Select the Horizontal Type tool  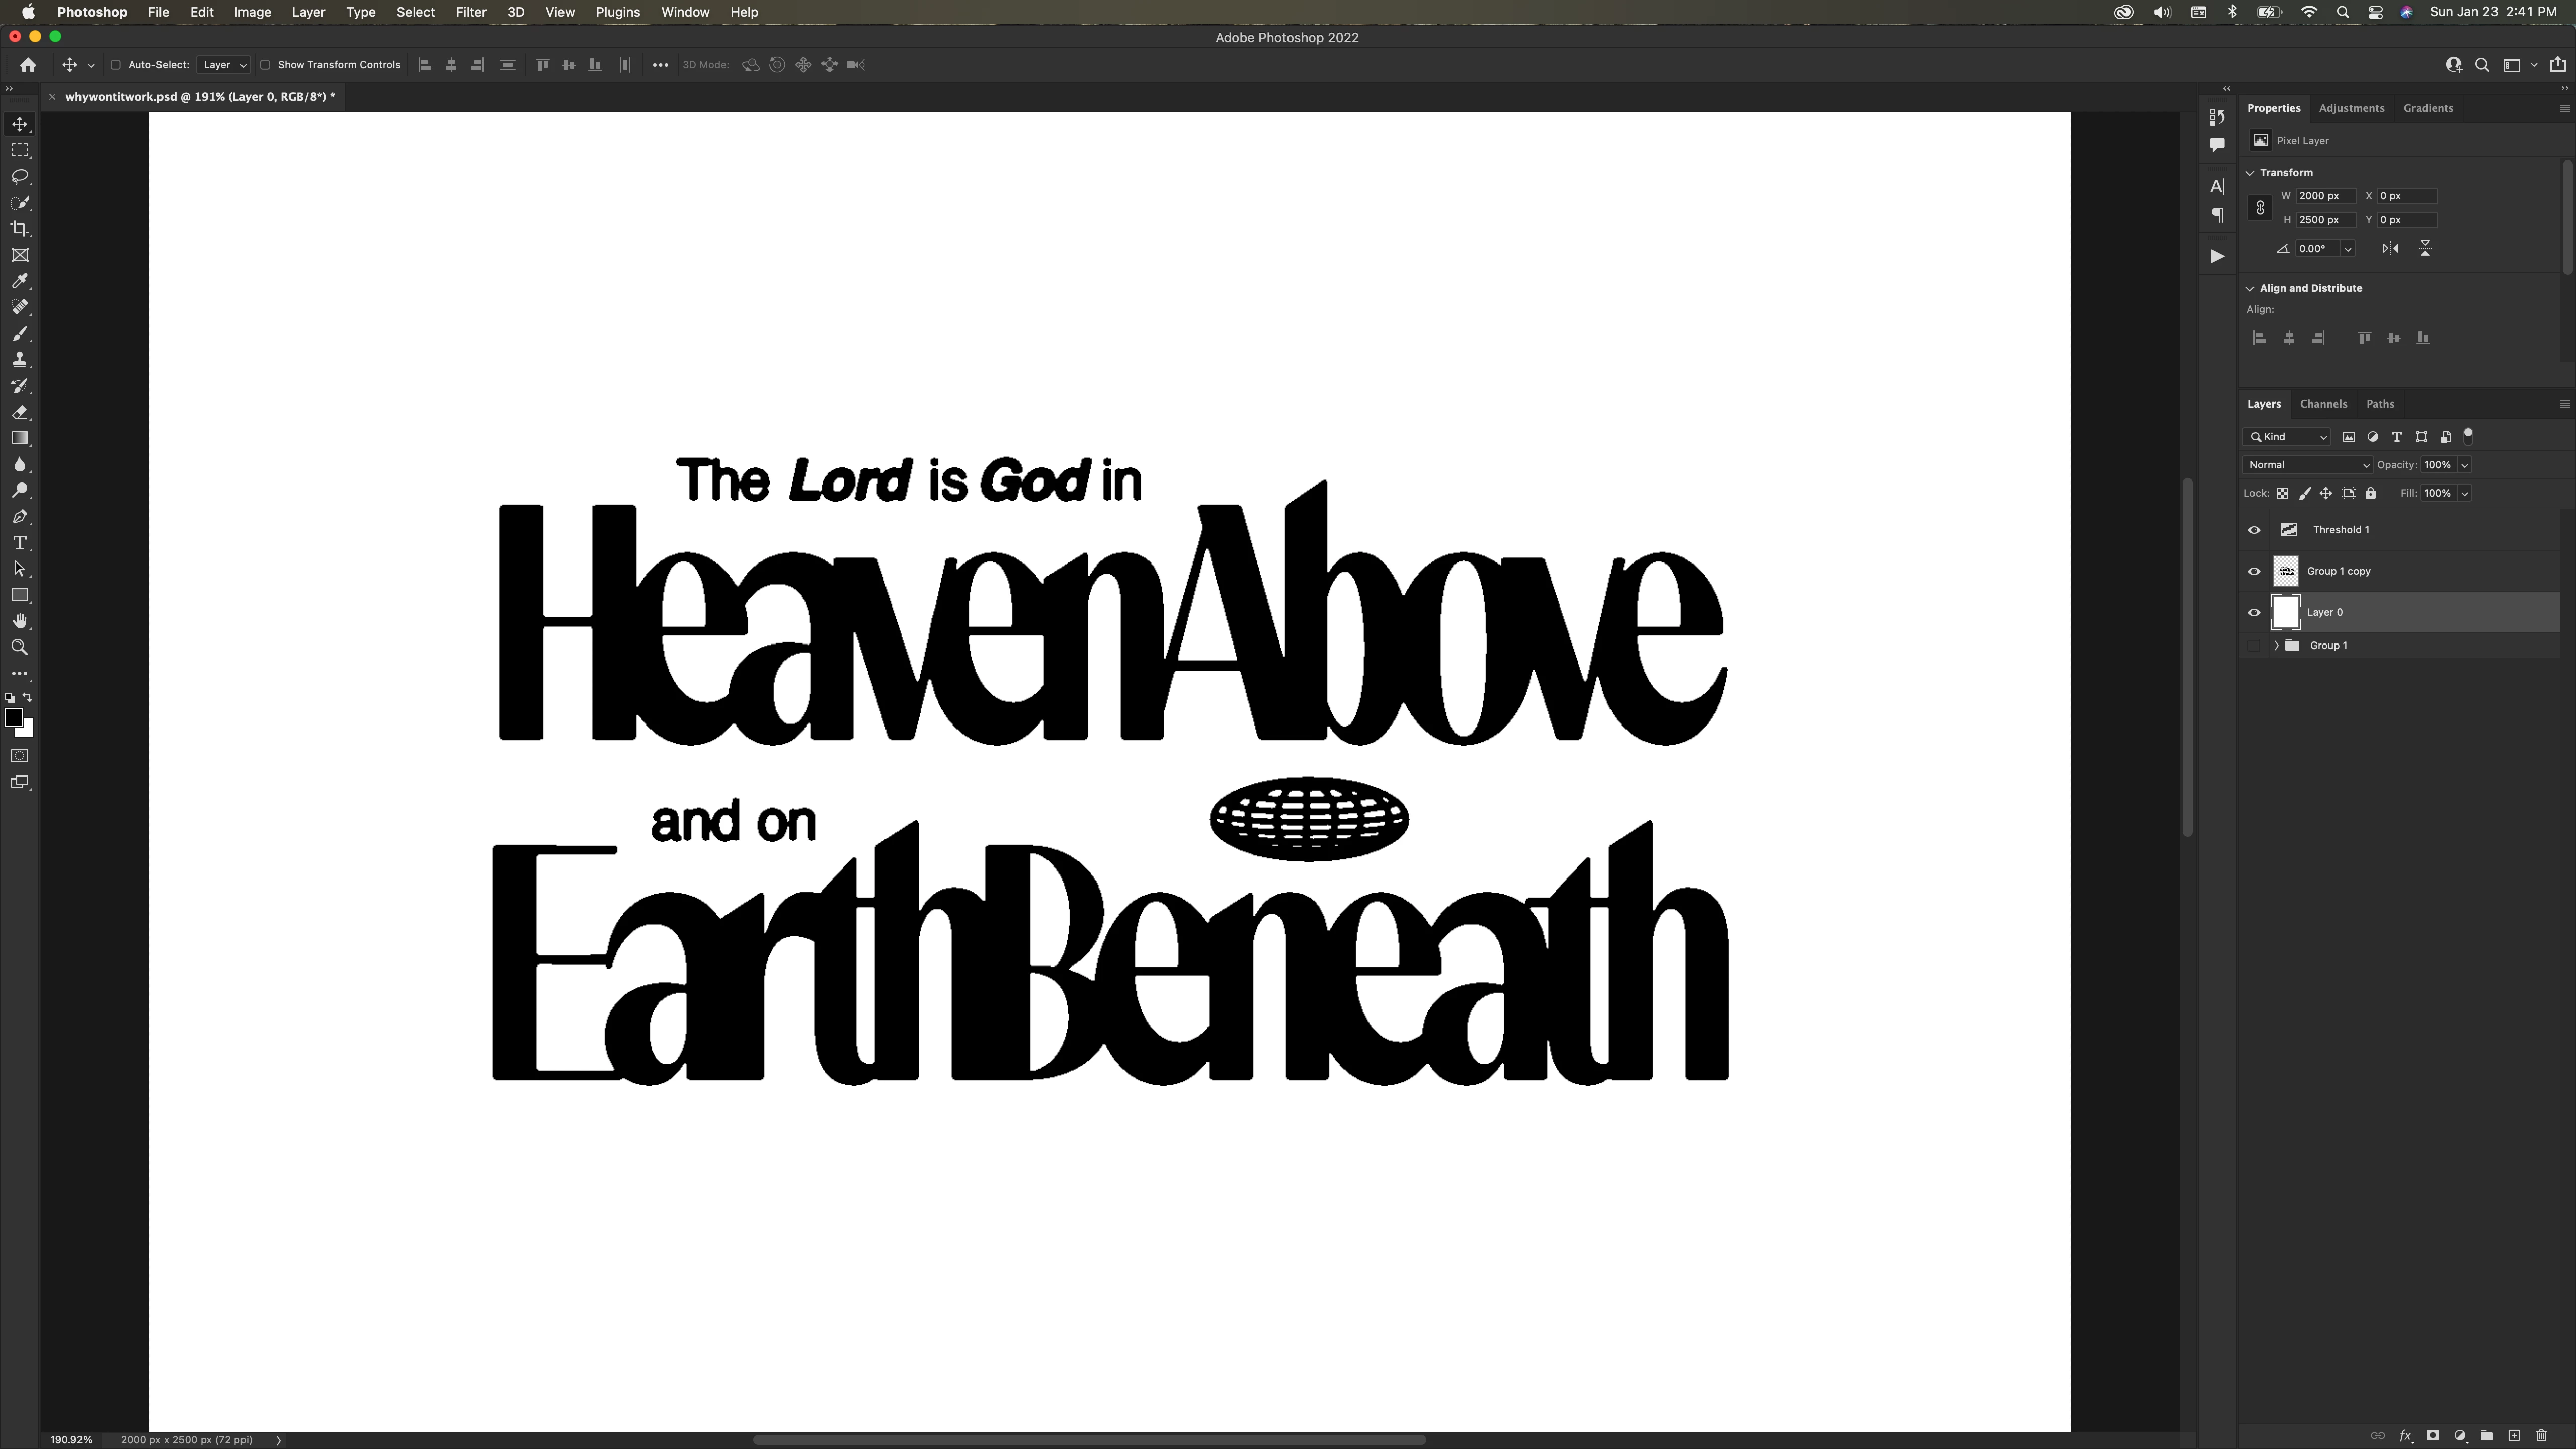point(20,543)
